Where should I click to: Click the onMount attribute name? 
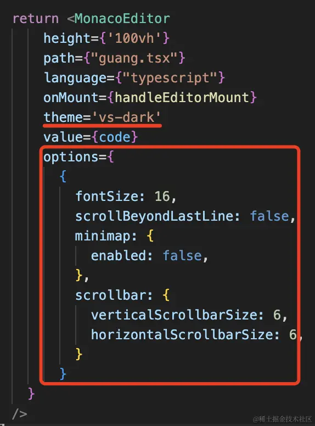tap(71, 98)
